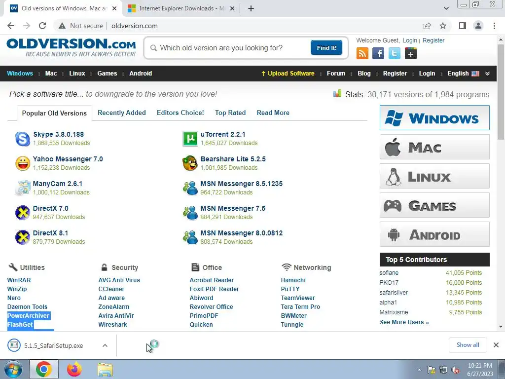Click the large Windows platform button
The width and height of the screenshot is (505, 379).
click(x=434, y=117)
